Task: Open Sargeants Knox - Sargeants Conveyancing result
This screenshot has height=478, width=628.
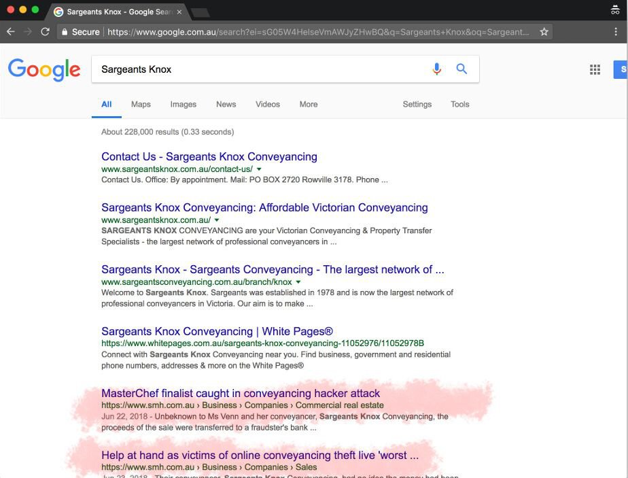Action: pos(273,270)
